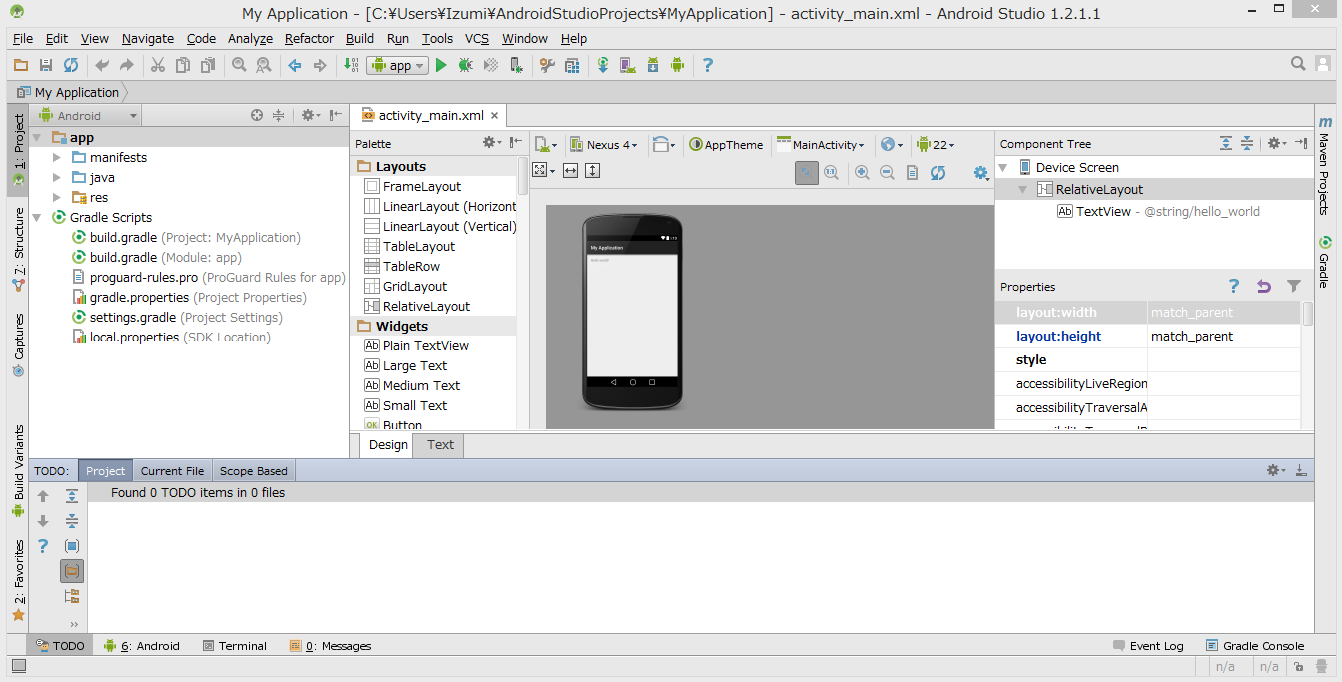1342x682 pixels.
Task: Open the Build Variants side panel
Action: click(19, 469)
